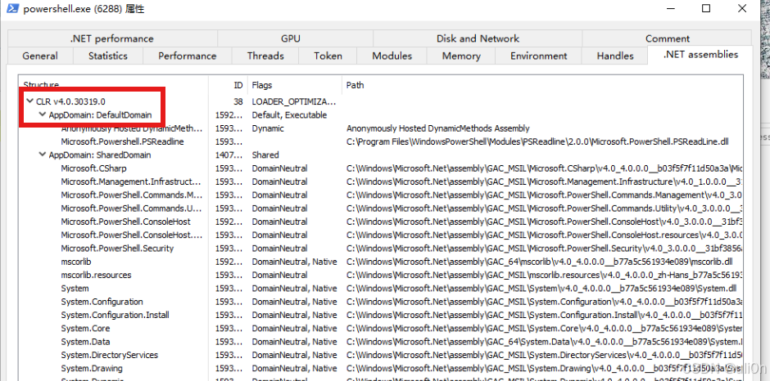Click the 'Default, Executable' flags cell
770x381 pixels.
pyautogui.click(x=289, y=115)
